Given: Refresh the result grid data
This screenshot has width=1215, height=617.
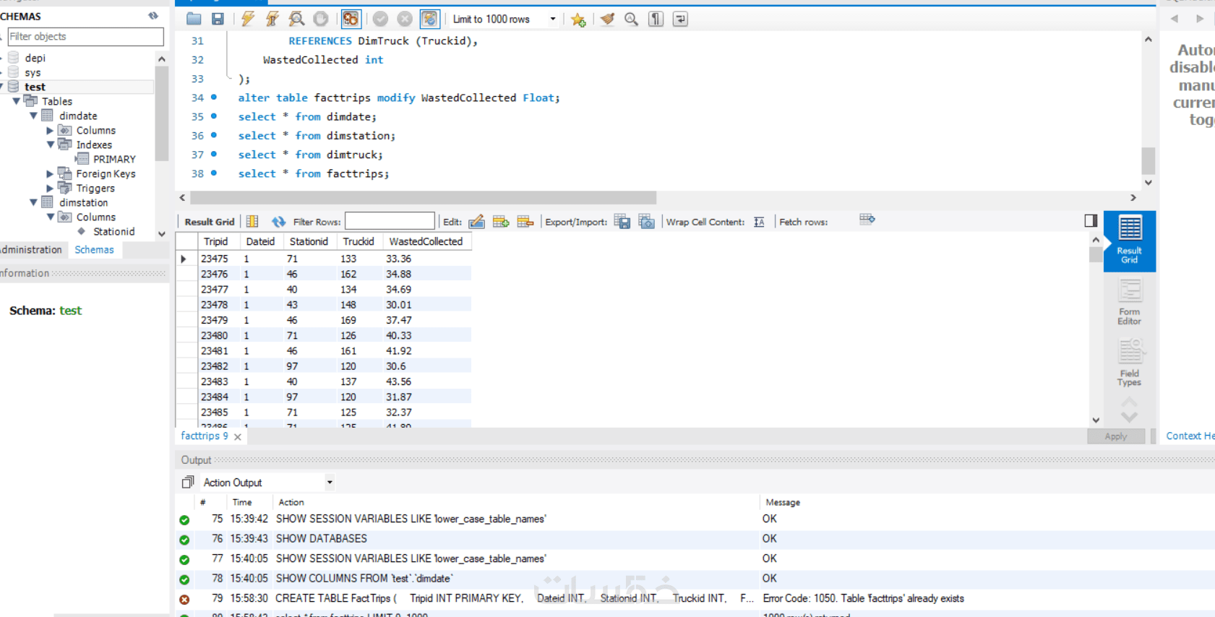Looking at the screenshot, I should pyautogui.click(x=278, y=222).
